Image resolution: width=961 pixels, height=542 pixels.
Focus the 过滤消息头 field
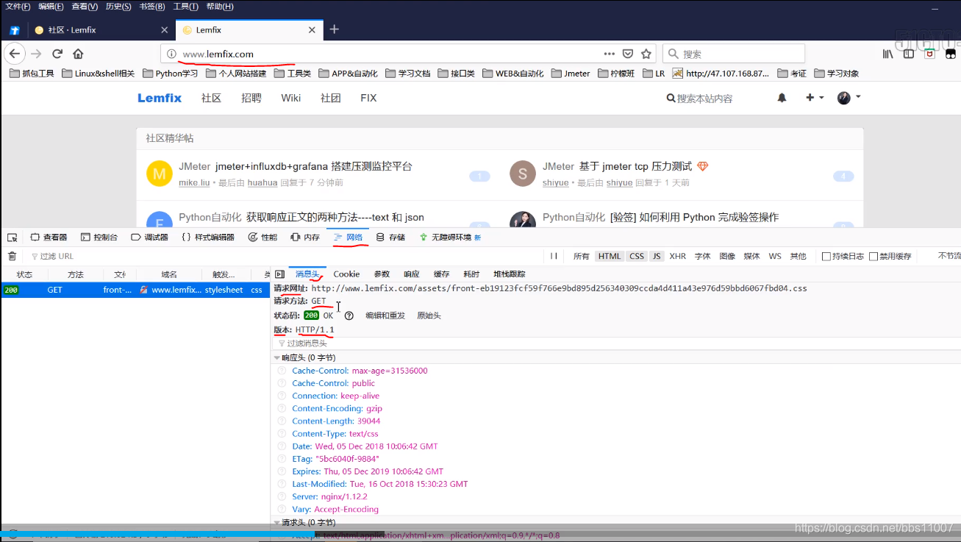(616, 343)
